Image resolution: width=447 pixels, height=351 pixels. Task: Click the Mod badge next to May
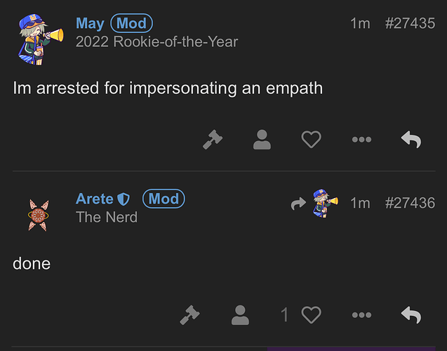coord(131,23)
